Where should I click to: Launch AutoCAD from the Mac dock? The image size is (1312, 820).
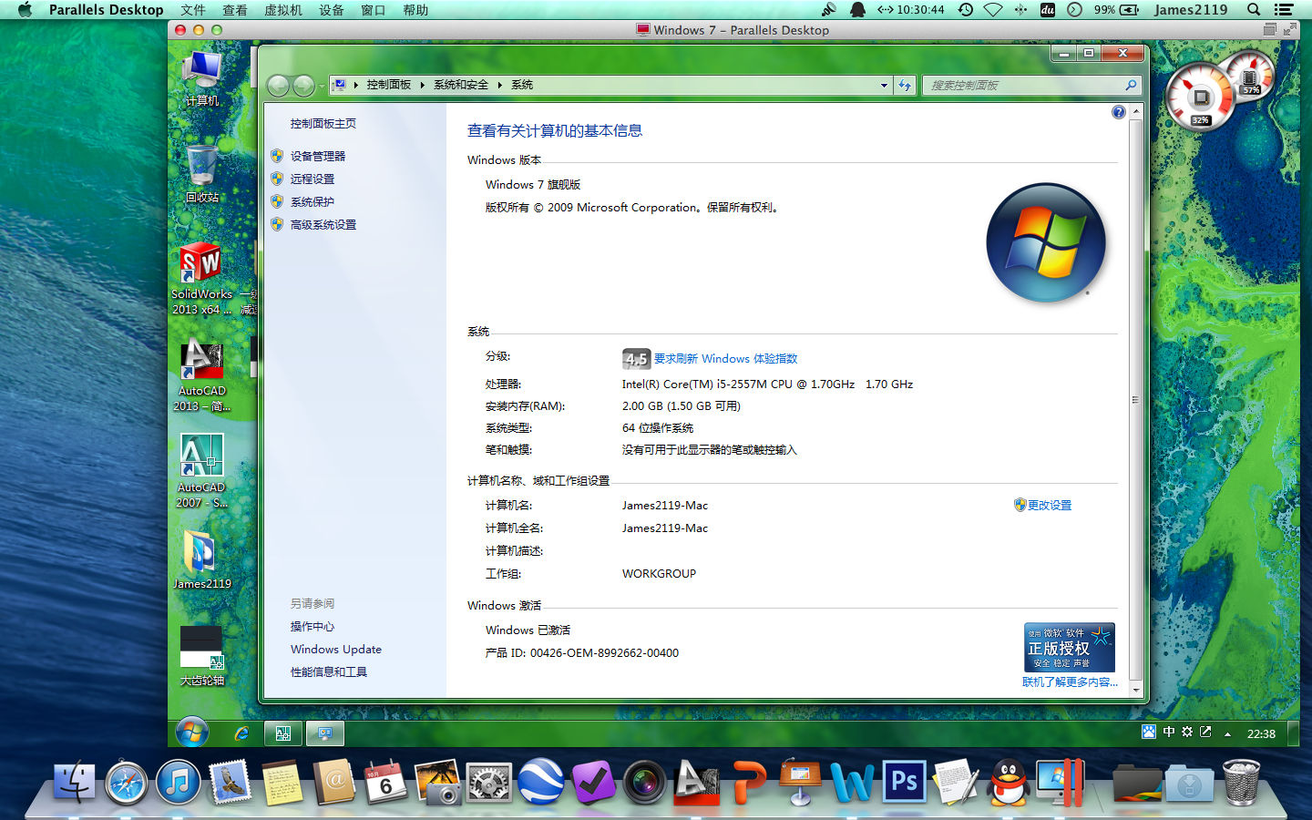(697, 782)
